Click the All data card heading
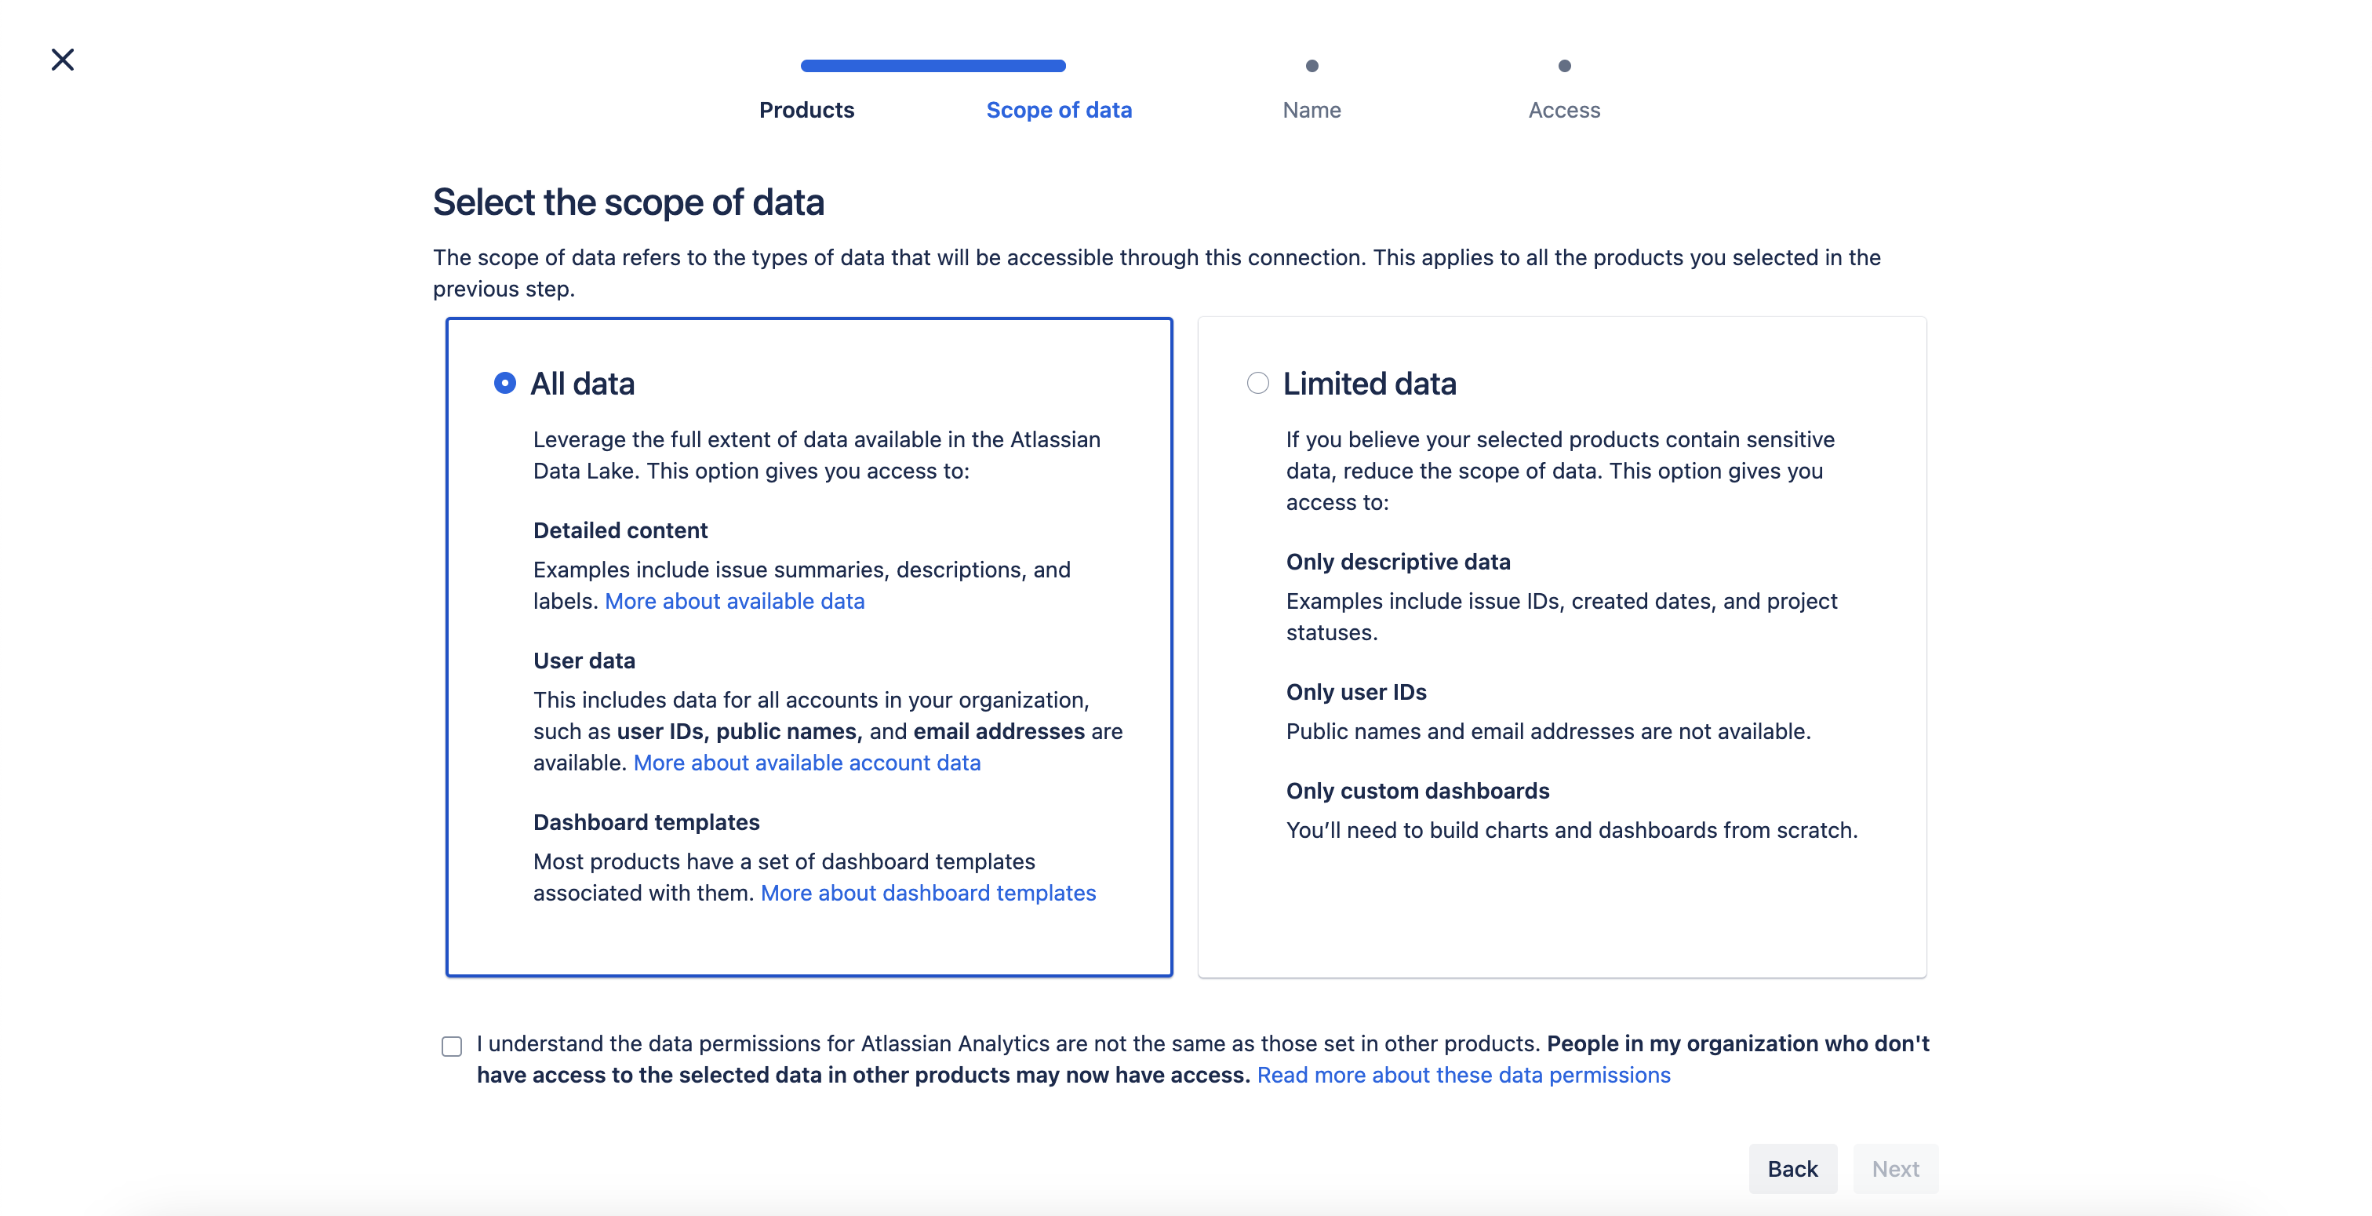 tap(582, 383)
